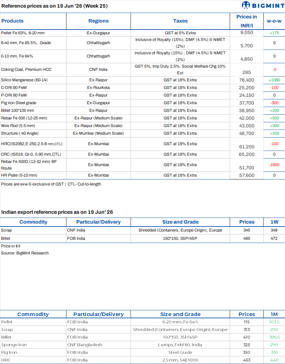Click the 9,050 pellet price cell
Screen dimensions: 285x364
coord(247,32)
